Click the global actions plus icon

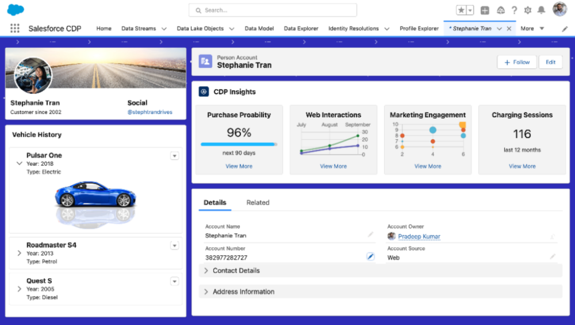[485, 10]
